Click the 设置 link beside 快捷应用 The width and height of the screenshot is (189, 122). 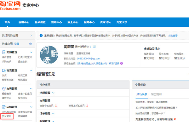[x=17, y=44]
